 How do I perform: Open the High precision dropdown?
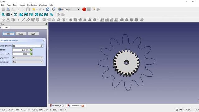pyautogui.click(x=28, y=58)
